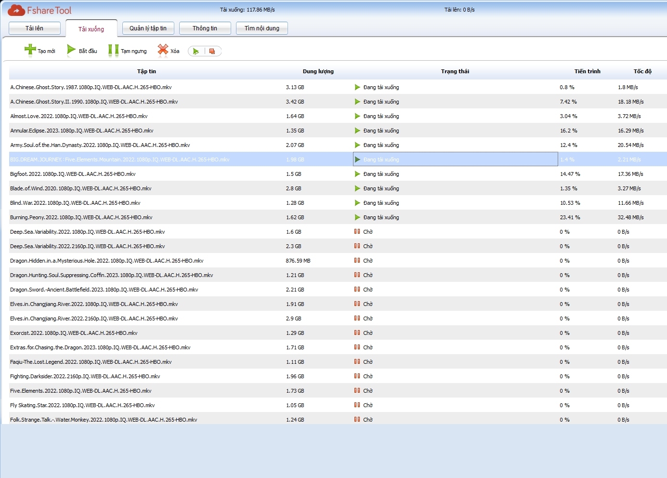Click the Bắt đầu green play icon

71,50
